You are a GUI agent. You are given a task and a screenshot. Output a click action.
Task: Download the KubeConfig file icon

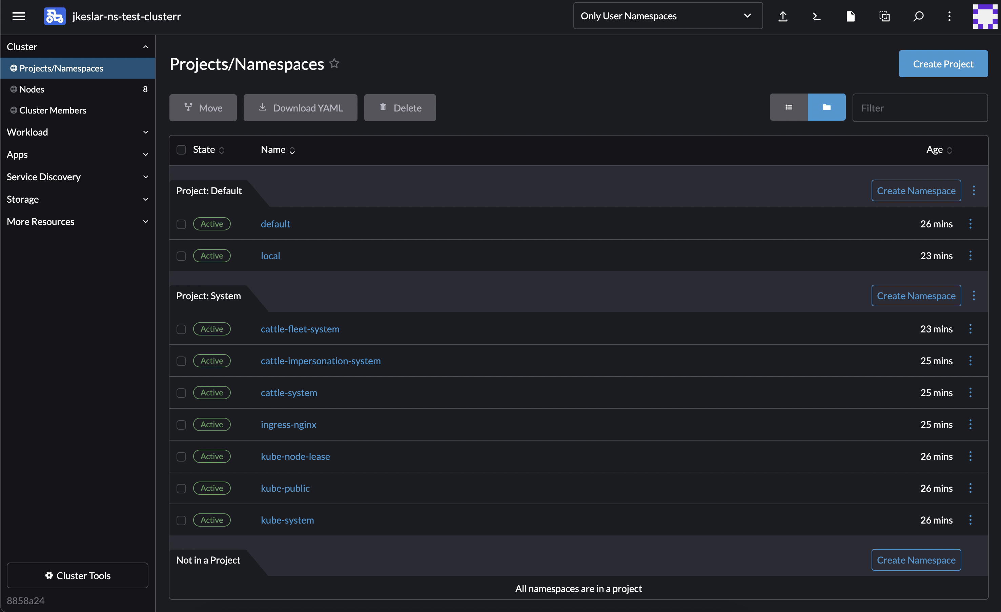tap(850, 16)
